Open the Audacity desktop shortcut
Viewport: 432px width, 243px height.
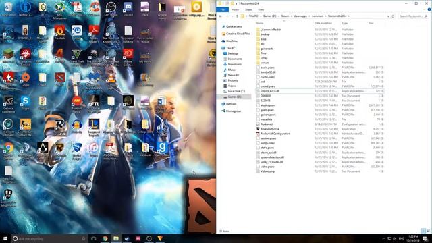[x=77, y=127]
